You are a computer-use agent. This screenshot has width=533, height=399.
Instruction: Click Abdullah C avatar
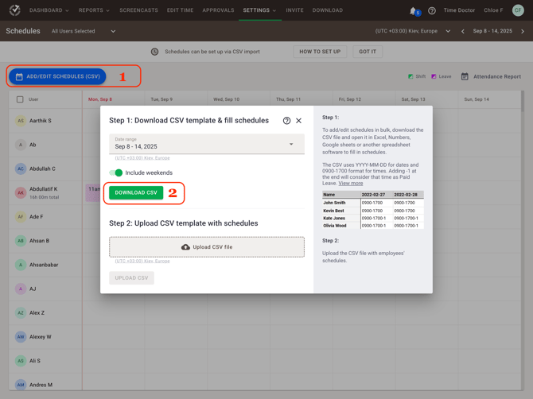pyautogui.click(x=21, y=169)
